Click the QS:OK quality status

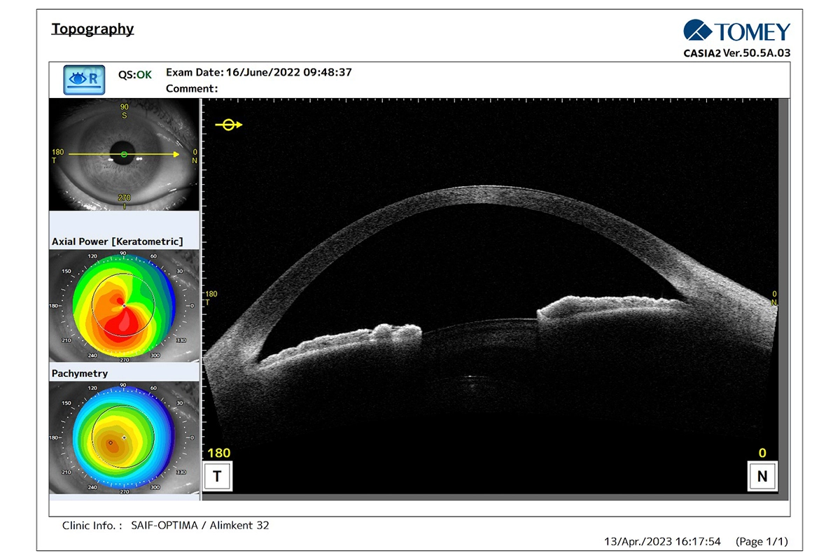[x=134, y=74]
